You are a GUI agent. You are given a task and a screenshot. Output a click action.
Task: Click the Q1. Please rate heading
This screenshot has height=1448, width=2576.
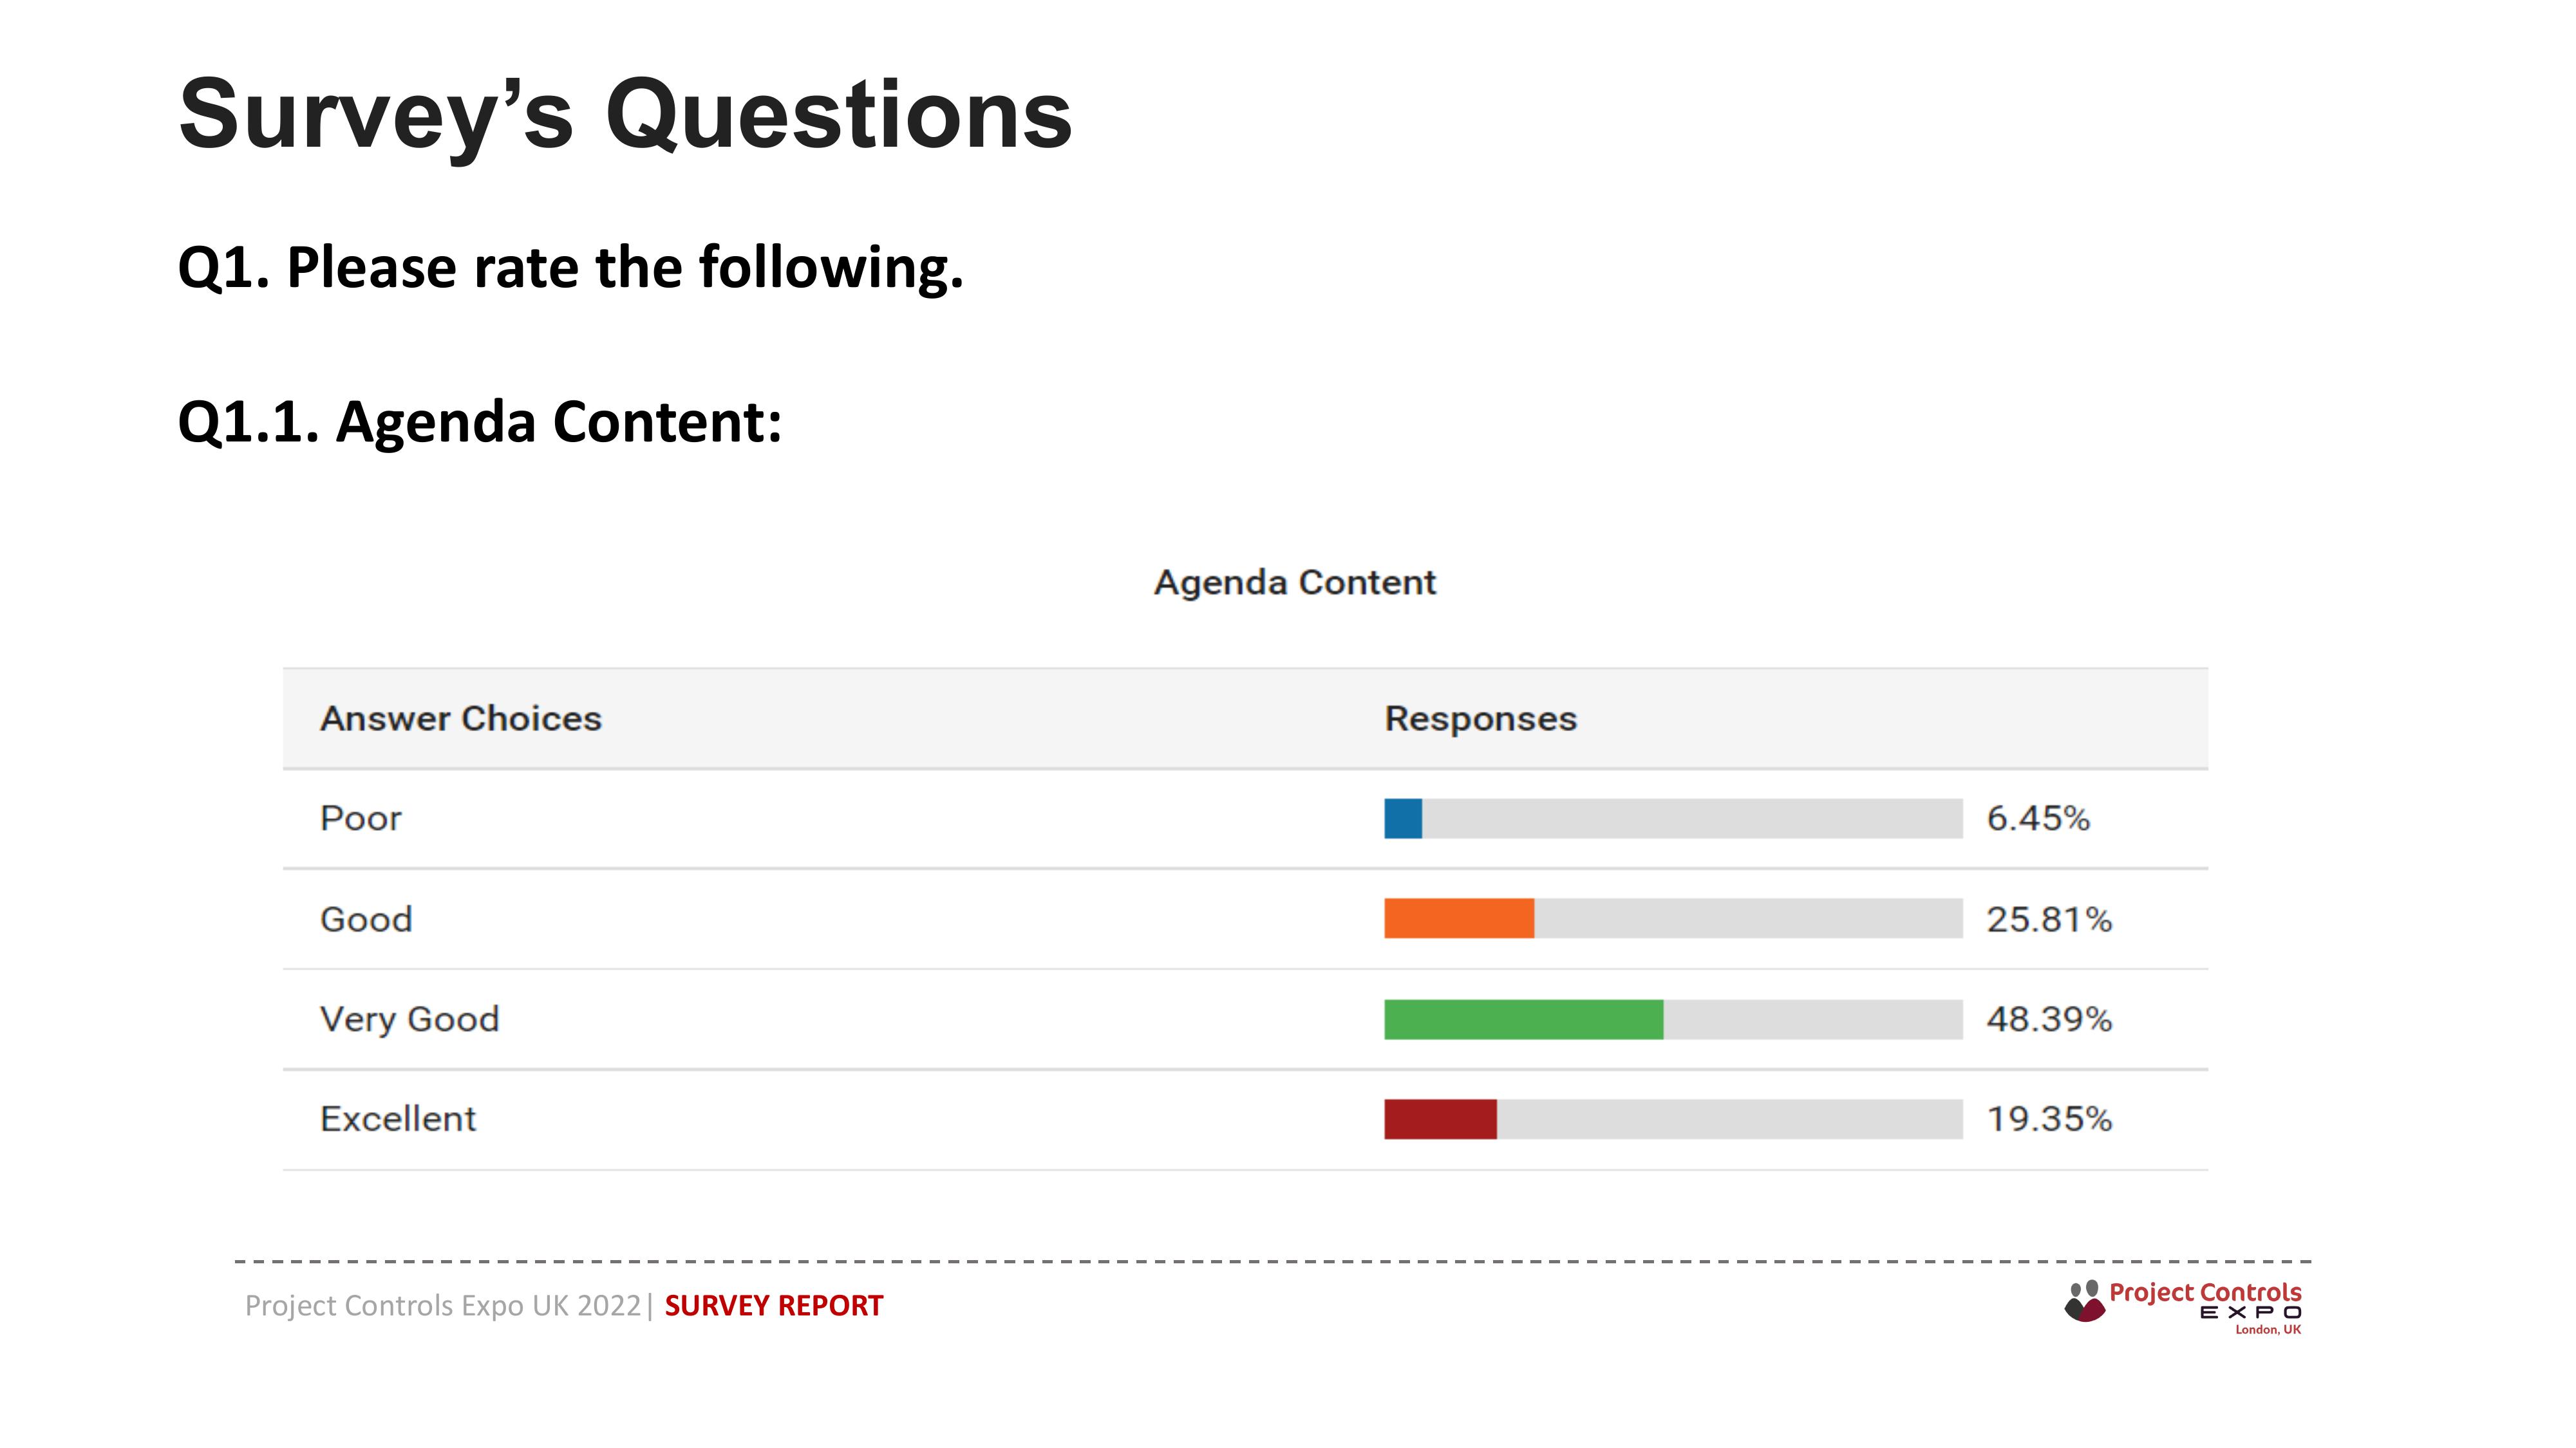[571, 268]
